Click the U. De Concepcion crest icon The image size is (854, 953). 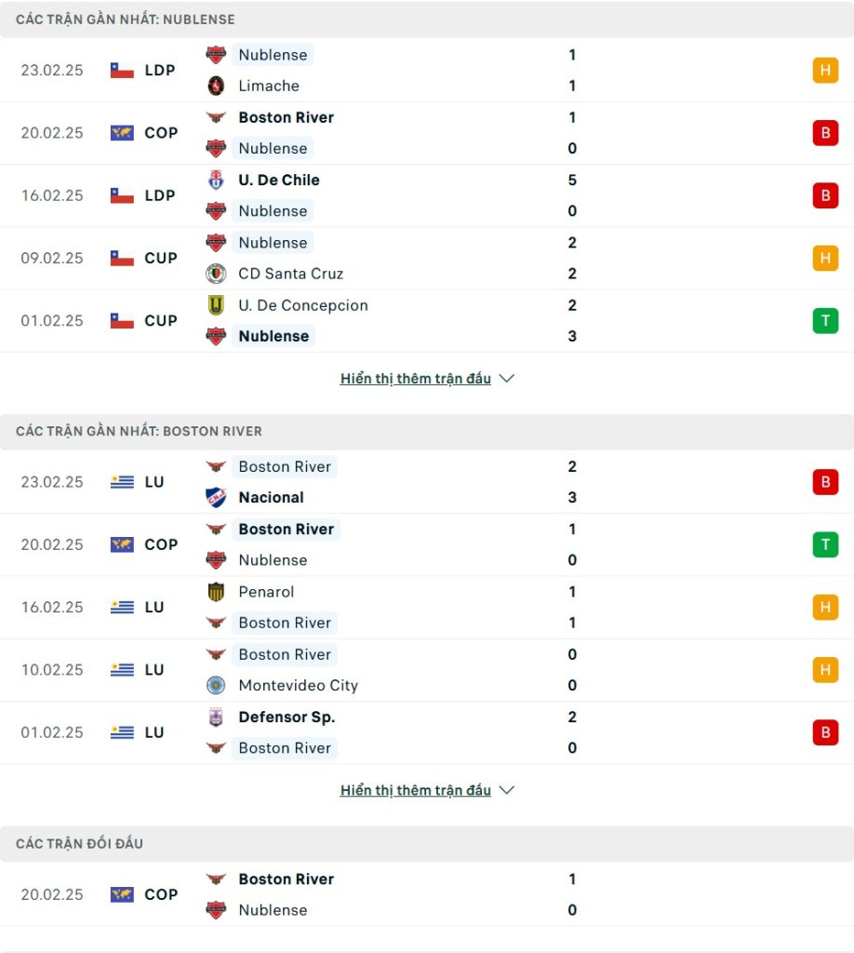216,305
